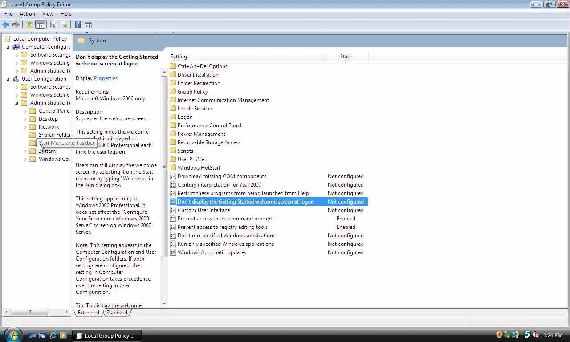Collapse Administrative Templates under User Configuration
570x342 pixels.
pos(16,103)
